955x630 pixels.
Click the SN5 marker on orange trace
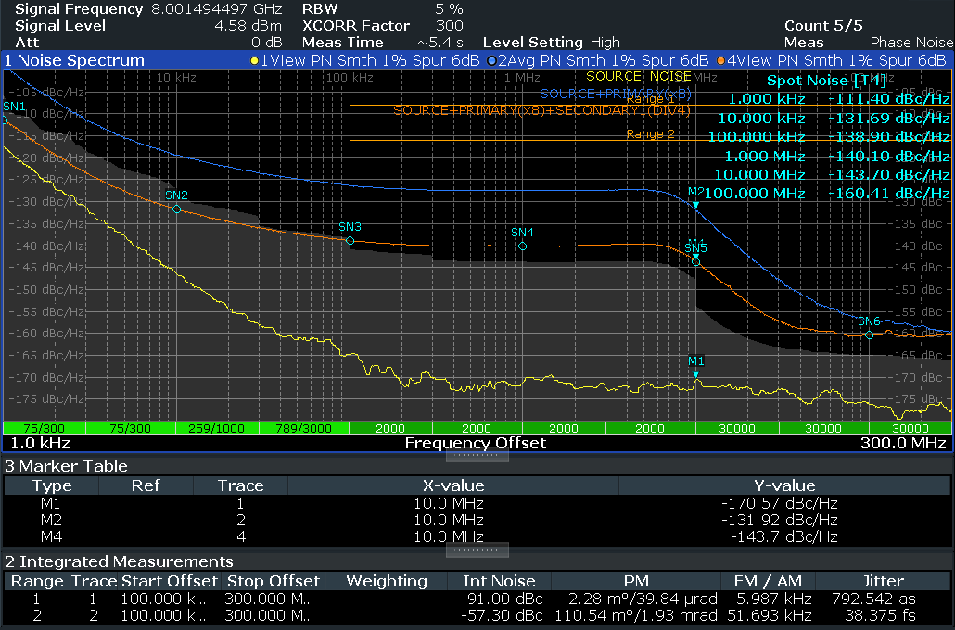695,261
